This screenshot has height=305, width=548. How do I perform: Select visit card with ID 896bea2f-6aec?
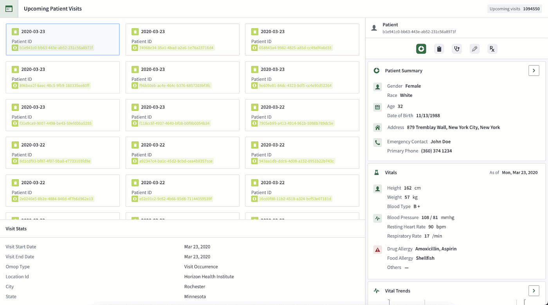63,77
